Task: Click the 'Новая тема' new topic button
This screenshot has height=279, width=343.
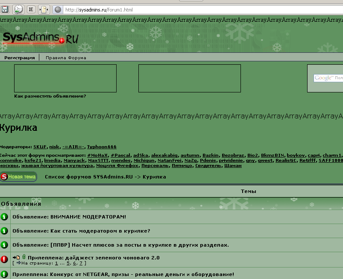Action: click(18, 177)
